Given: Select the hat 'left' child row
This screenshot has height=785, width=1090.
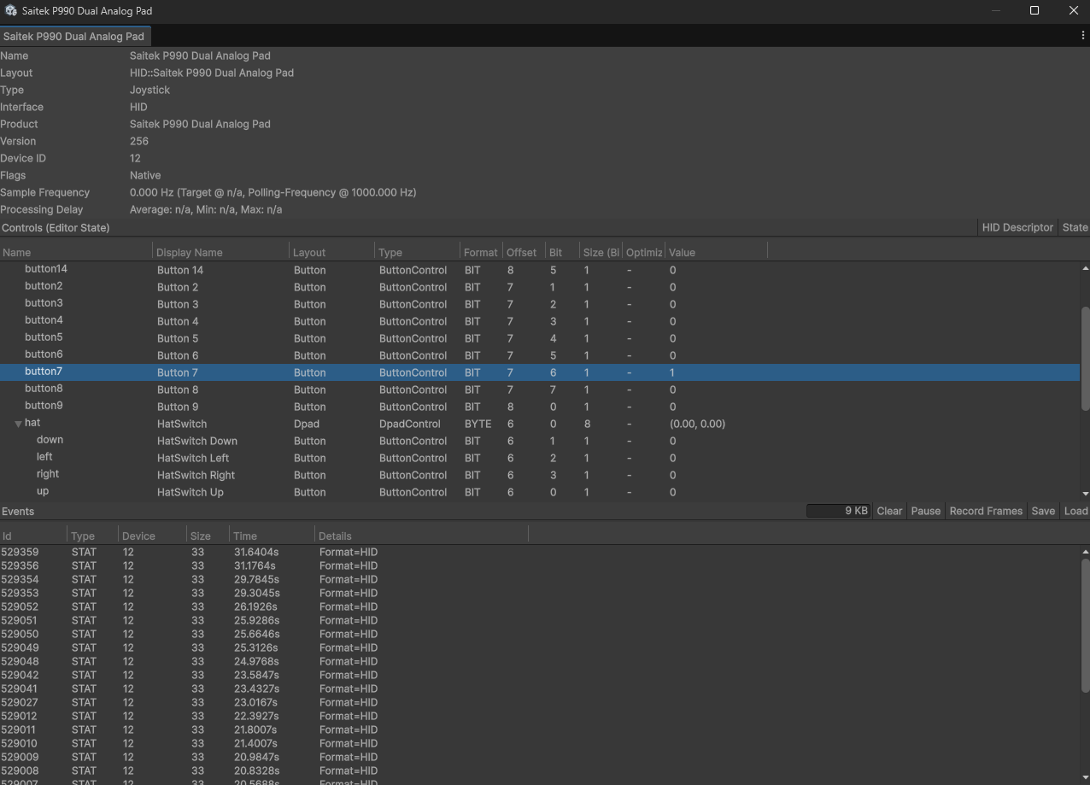Looking at the screenshot, I should click(540, 458).
